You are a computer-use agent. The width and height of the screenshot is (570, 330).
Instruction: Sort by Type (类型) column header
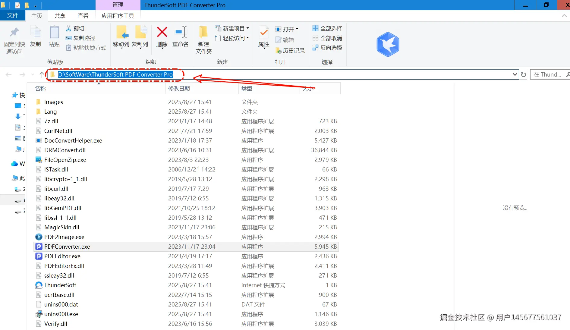(269, 88)
